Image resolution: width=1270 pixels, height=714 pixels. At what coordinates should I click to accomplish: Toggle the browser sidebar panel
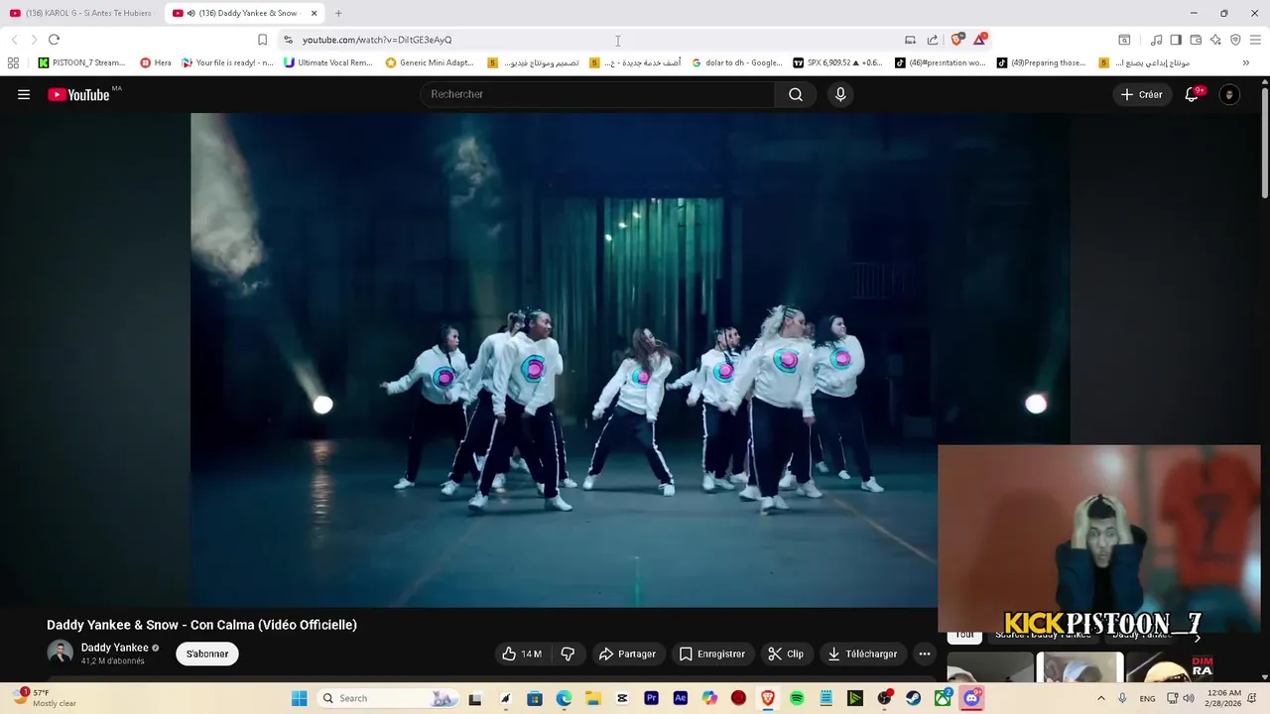(x=1176, y=40)
